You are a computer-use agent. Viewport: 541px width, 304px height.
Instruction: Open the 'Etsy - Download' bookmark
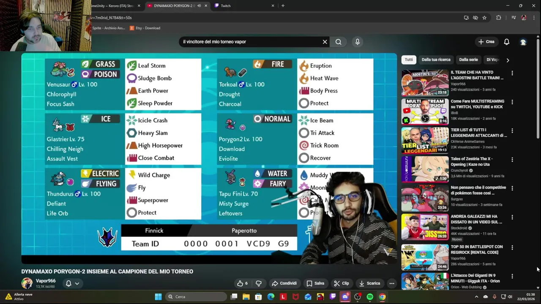tap(145, 28)
